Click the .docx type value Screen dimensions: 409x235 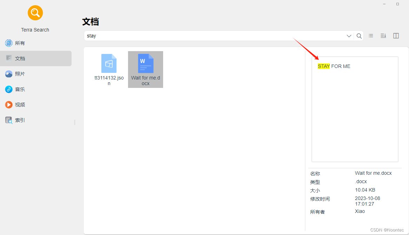click(x=361, y=181)
